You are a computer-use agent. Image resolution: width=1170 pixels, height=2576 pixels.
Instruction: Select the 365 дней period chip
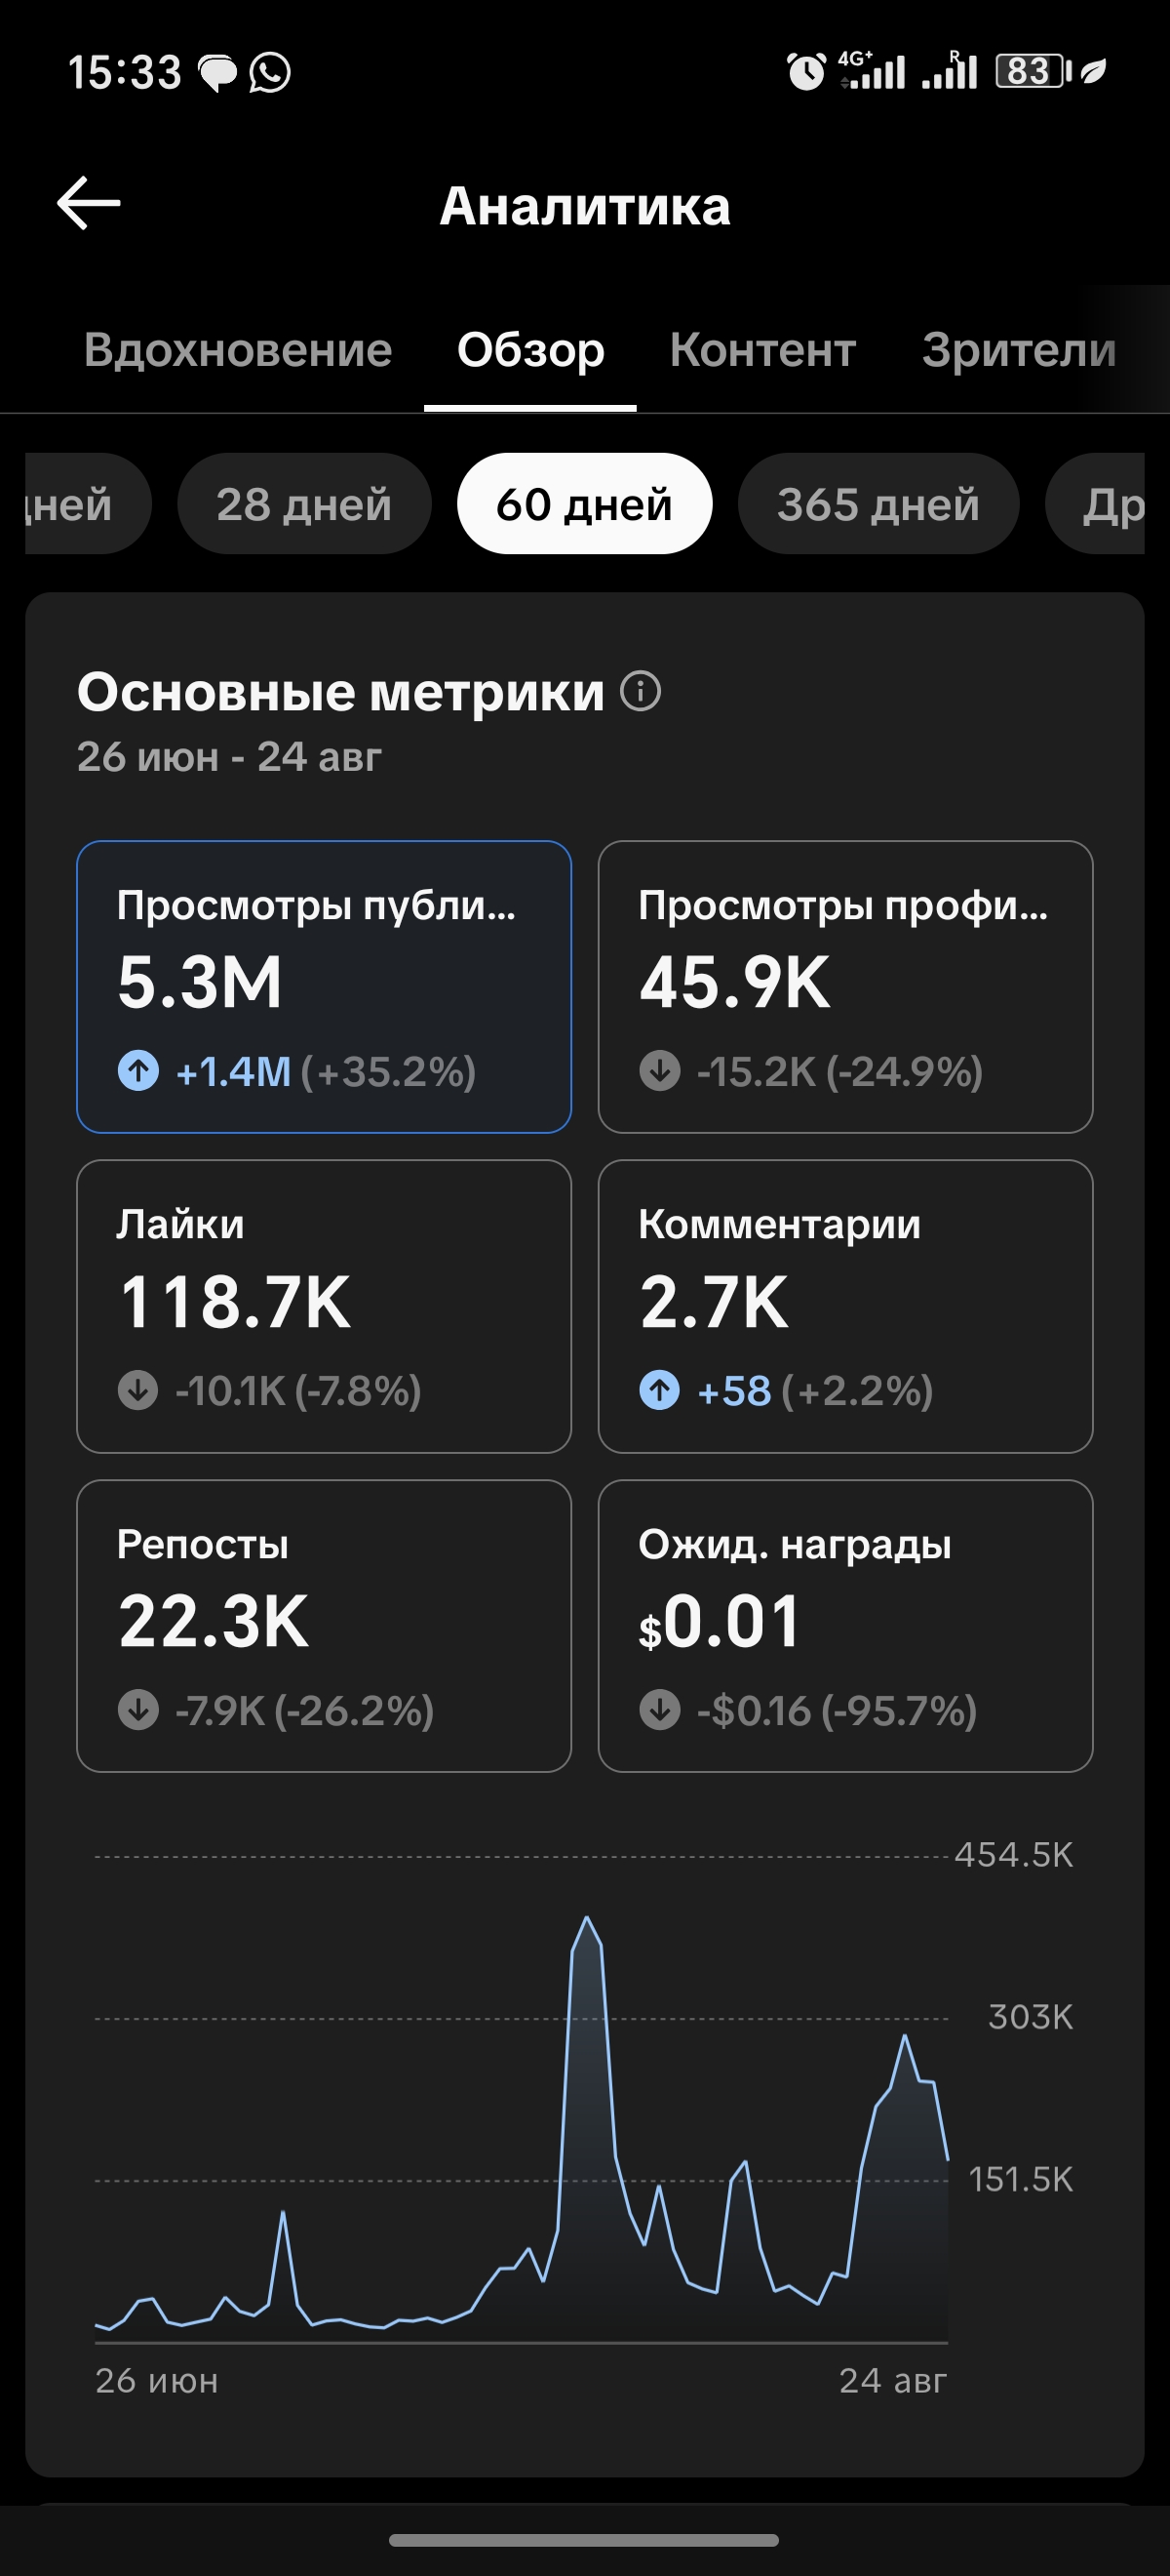pyautogui.click(x=878, y=504)
